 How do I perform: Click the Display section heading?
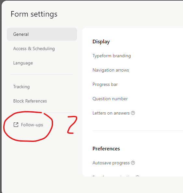pyautogui.click(x=101, y=42)
